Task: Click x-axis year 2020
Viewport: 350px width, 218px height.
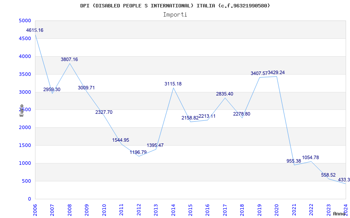Action: coord(277,209)
